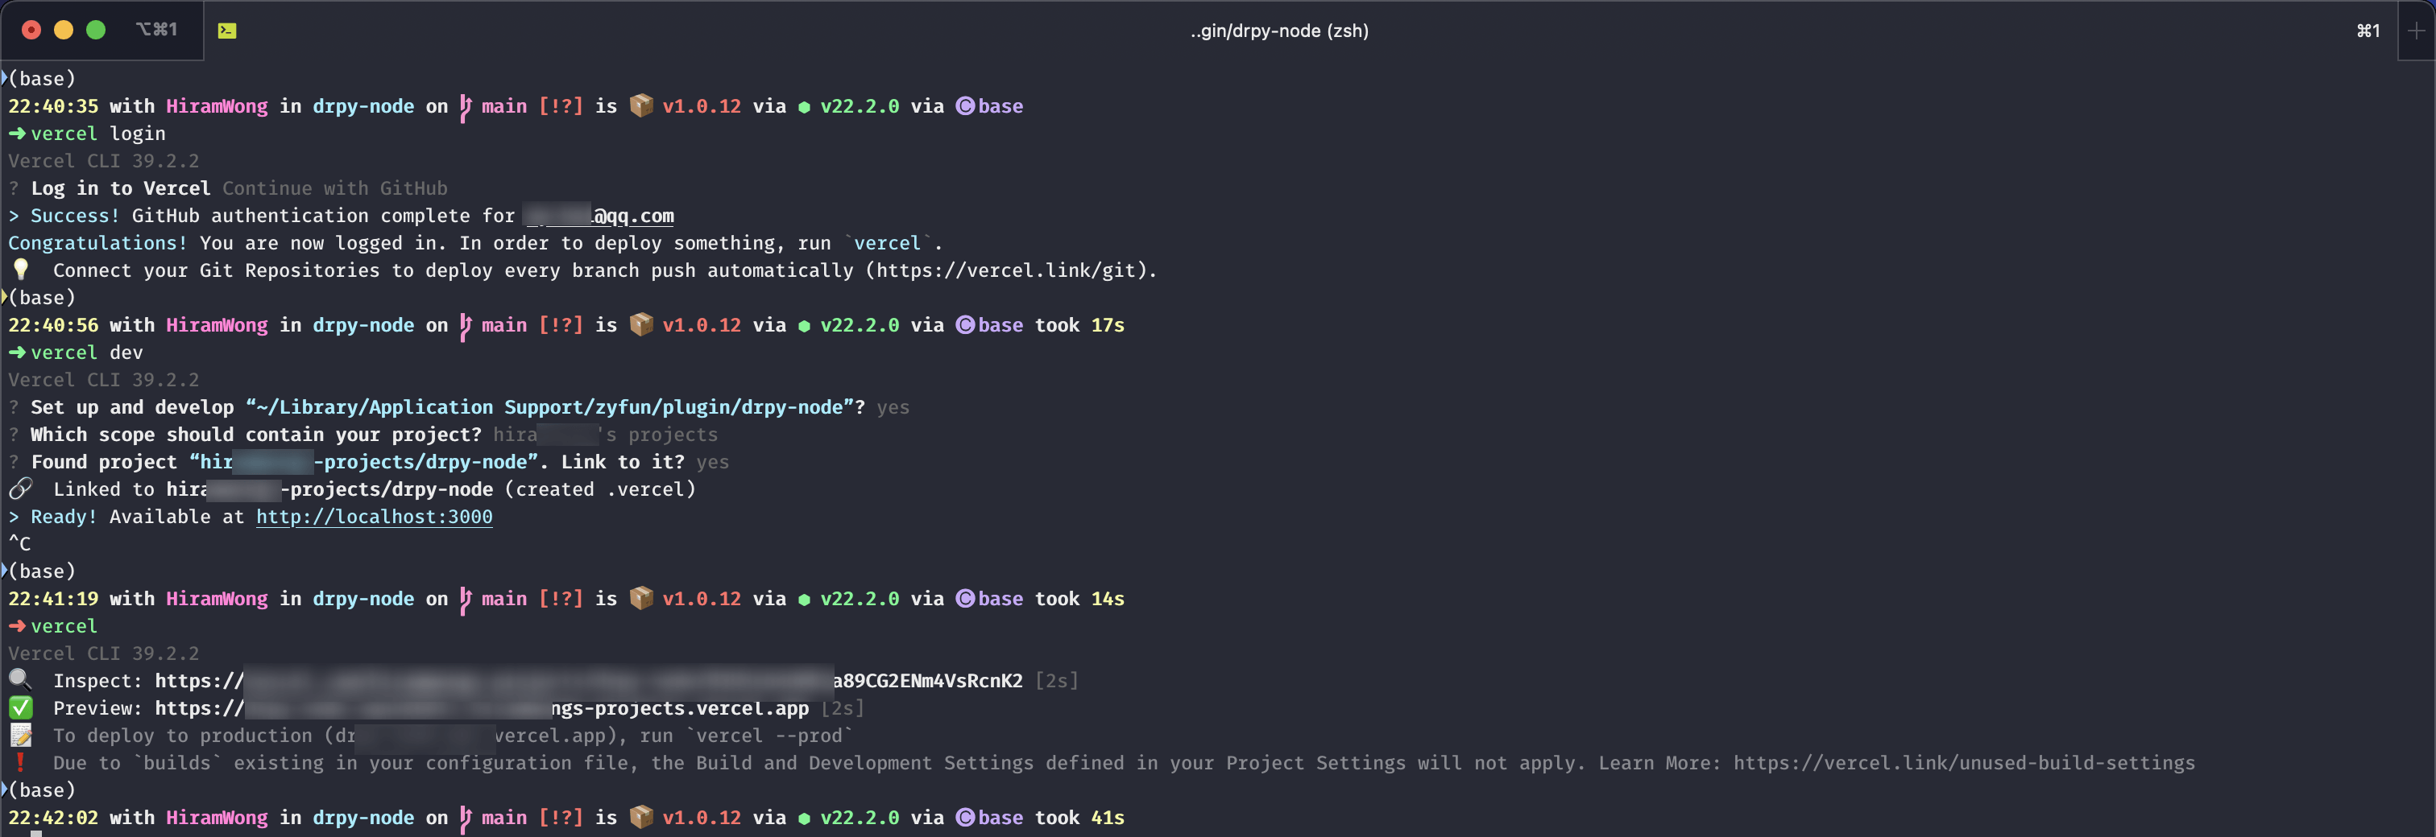The height and width of the screenshot is (837, 2436).
Task: Click the 'vercel dev' command text
Action: pos(87,353)
